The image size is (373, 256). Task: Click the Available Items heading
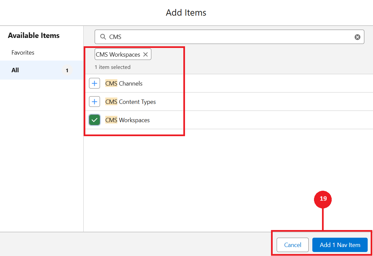click(x=34, y=36)
